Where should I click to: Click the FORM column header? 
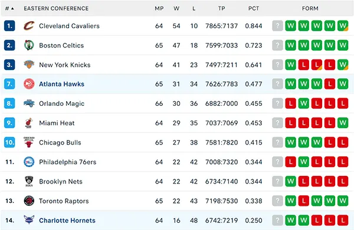coord(310,8)
